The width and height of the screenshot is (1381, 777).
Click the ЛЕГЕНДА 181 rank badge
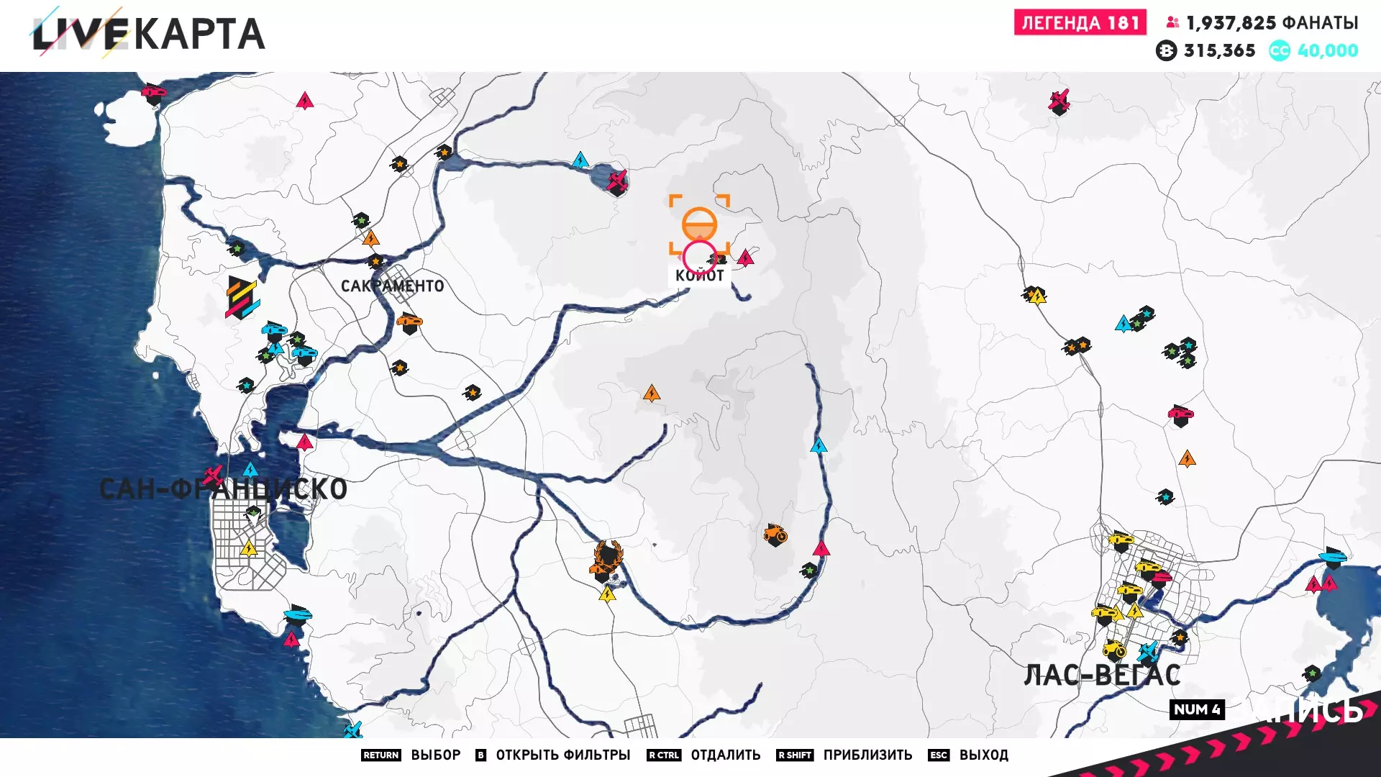[1080, 22]
